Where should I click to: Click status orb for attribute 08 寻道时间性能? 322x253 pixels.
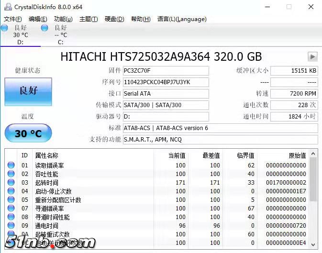pyautogui.click(x=11, y=217)
